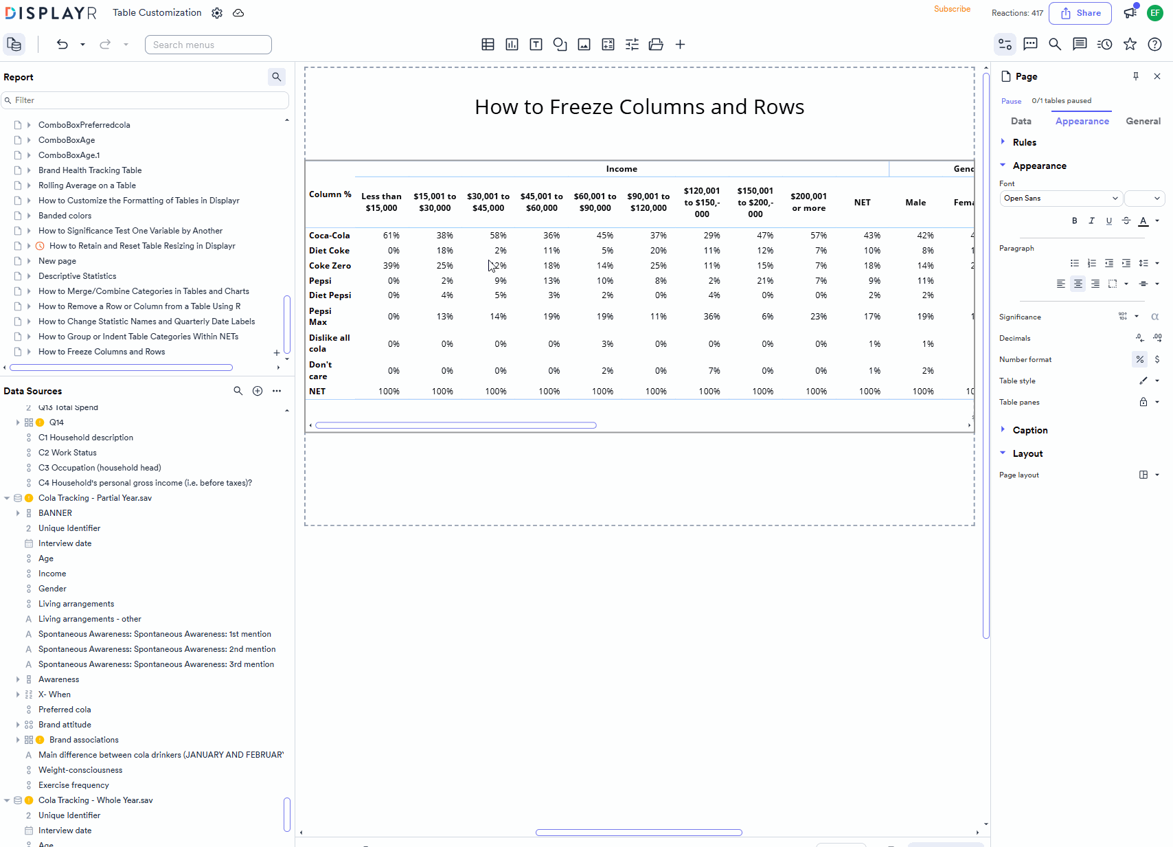This screenshot has width=1173, height=847.
Task: Open the version history icon
Action: (1104, 44)
